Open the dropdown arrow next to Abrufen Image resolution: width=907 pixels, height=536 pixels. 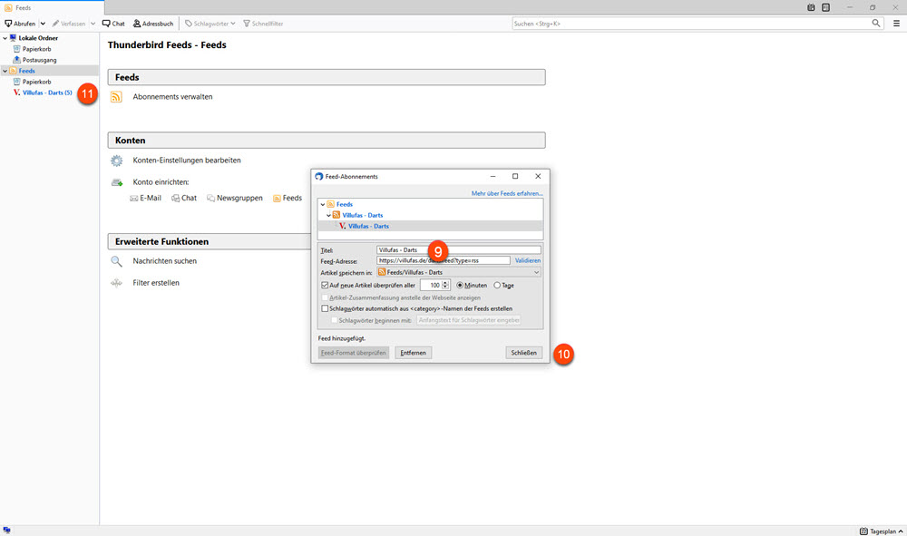coord(43,23)
